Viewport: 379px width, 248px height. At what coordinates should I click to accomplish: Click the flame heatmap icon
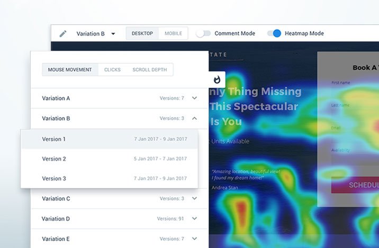pyautogui.click(x=217, y=80)
